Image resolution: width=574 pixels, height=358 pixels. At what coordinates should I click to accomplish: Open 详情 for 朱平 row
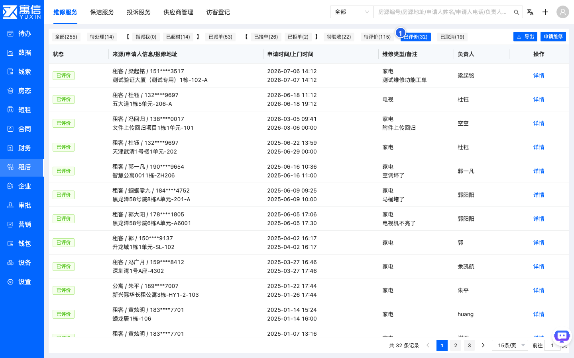pos(539,290)
